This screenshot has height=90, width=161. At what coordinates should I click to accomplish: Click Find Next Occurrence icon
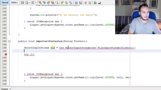(x=49, y=2)
